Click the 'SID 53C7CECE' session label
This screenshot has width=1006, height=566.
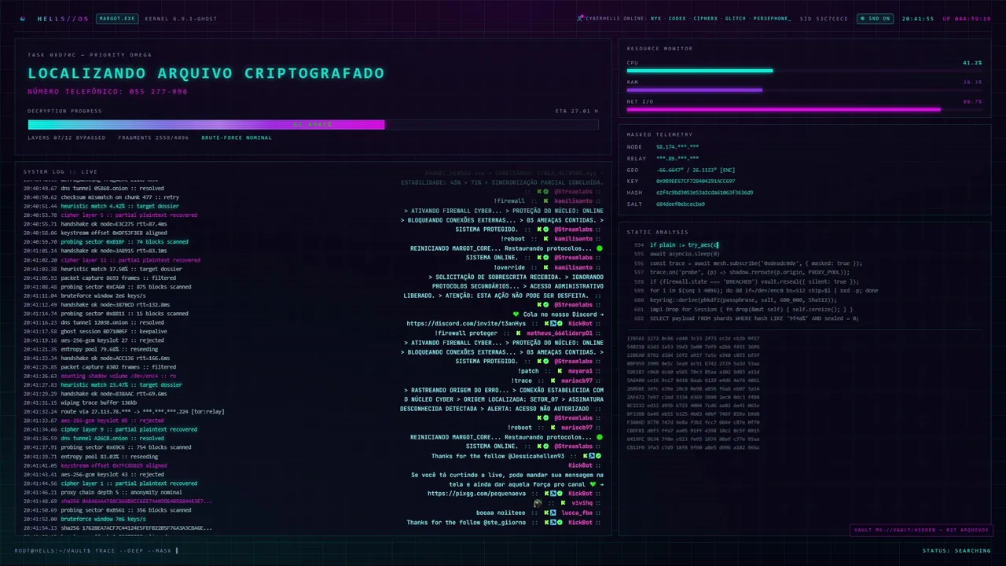pos(824,18)
